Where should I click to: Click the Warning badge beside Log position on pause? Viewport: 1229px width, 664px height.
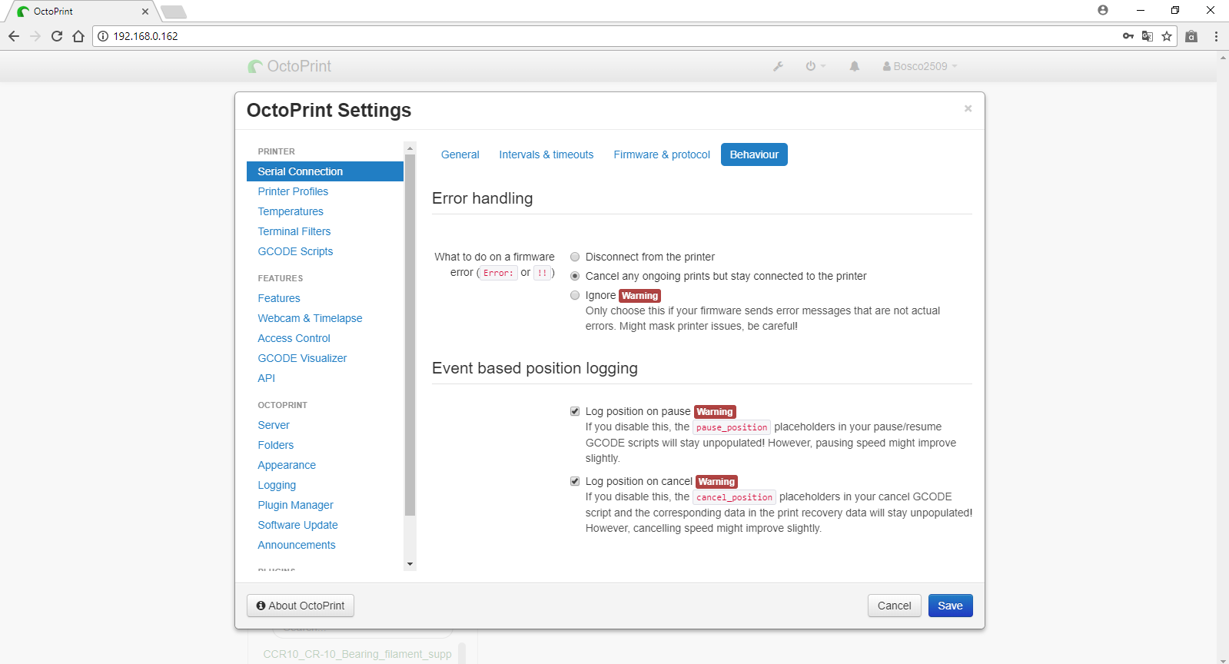click(x=715, y=412)
